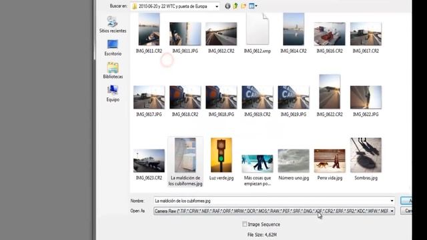
Task: Click the Back navigation icon in toolbar
Action: click(x=228, y=6)
